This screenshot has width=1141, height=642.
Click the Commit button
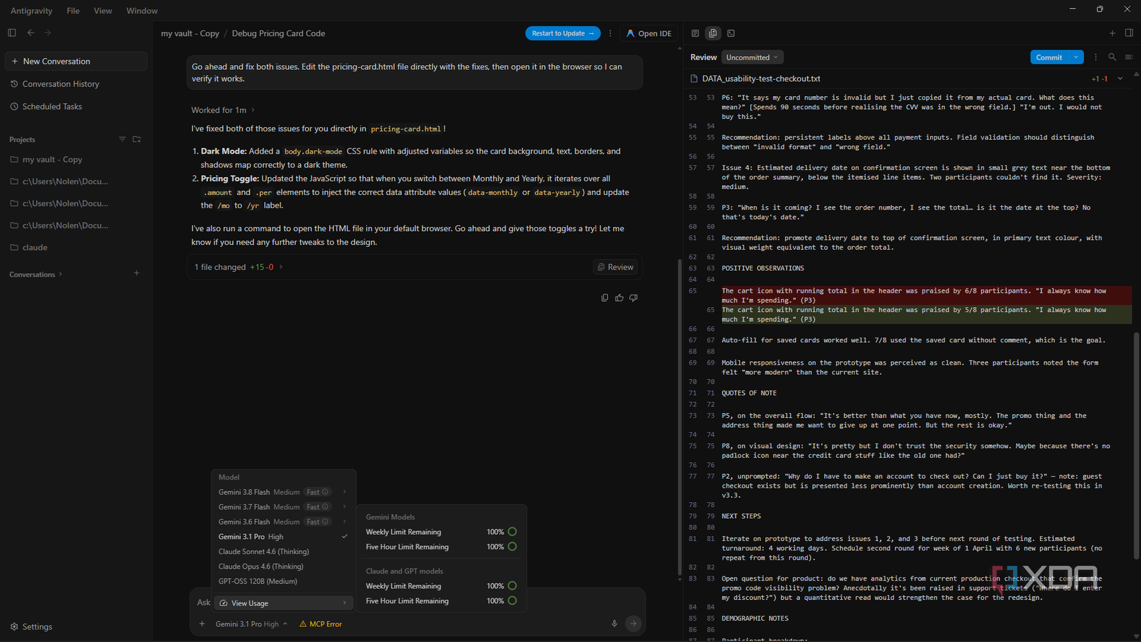[x=1049, y=57]
